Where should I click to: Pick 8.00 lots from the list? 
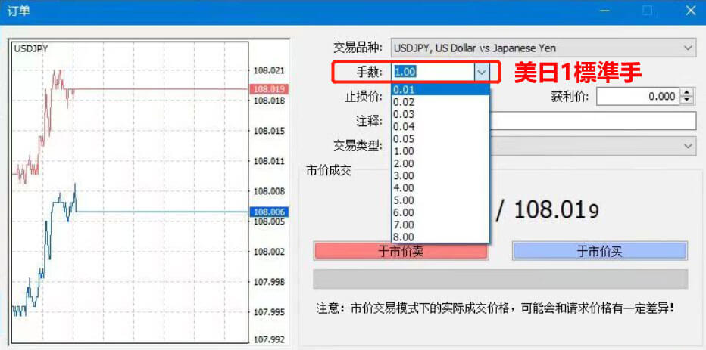[440, 237]
